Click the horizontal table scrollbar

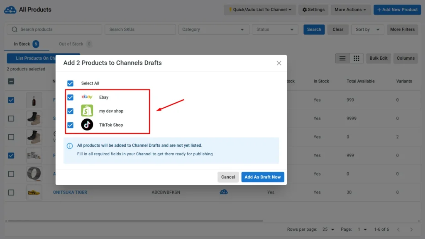click(136, 221)
